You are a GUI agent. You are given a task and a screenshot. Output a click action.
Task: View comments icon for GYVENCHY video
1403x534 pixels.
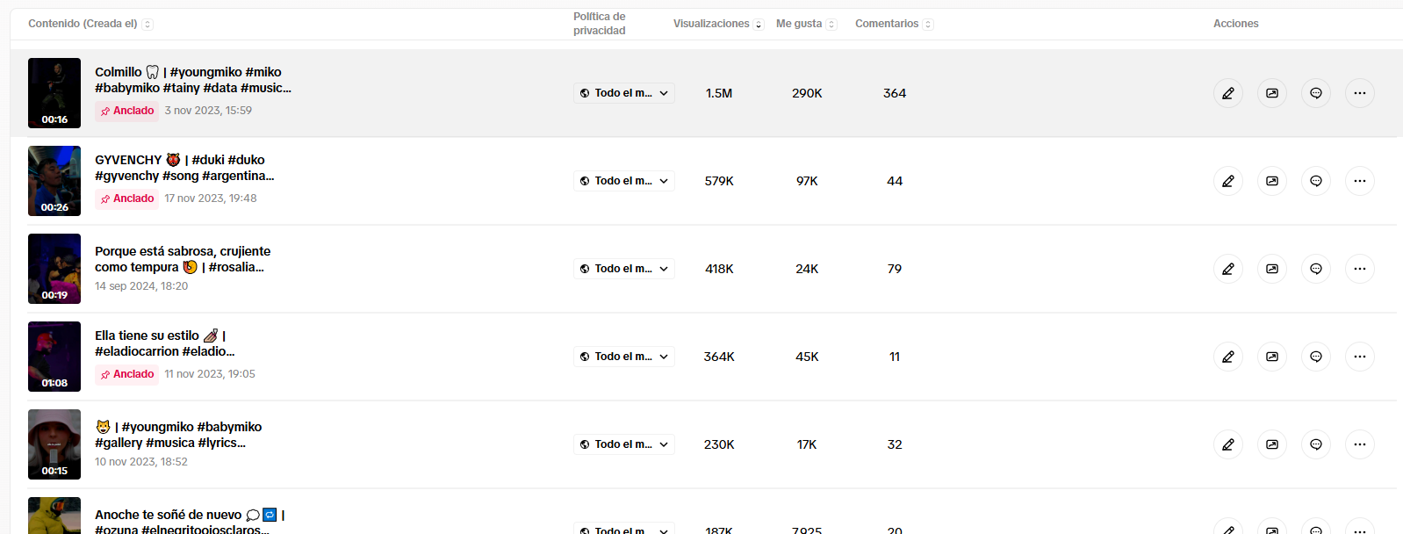(x=1316, y=181)
